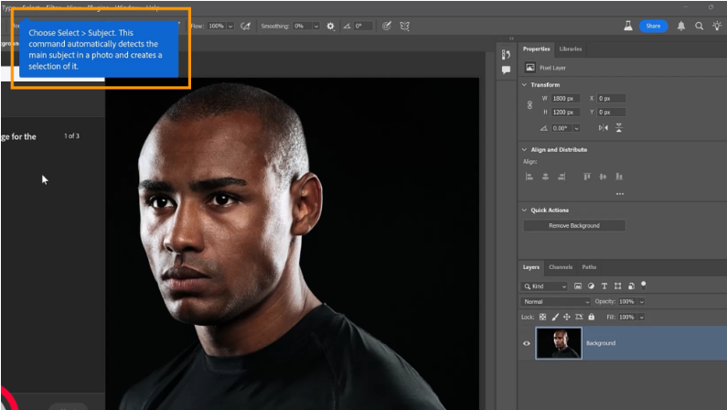
Task: Lock all padlock icon
Action: click(591, 318)
